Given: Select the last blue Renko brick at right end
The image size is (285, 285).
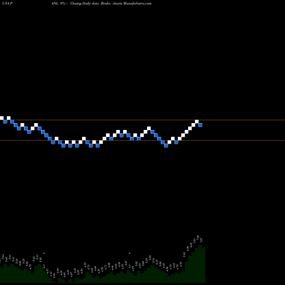Looking at the screenshot, I should click(x=200, y=125).
